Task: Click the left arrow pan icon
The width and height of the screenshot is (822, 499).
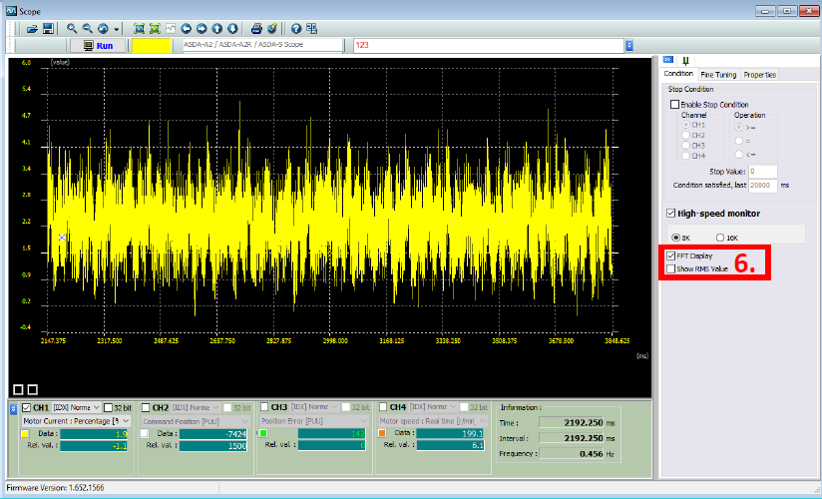Action: pos(187,28)
